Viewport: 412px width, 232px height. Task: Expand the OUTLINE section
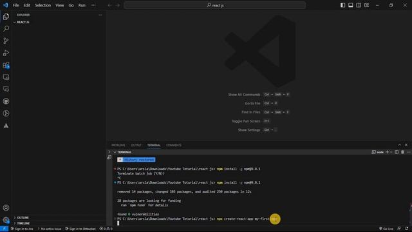coord(60,218)
